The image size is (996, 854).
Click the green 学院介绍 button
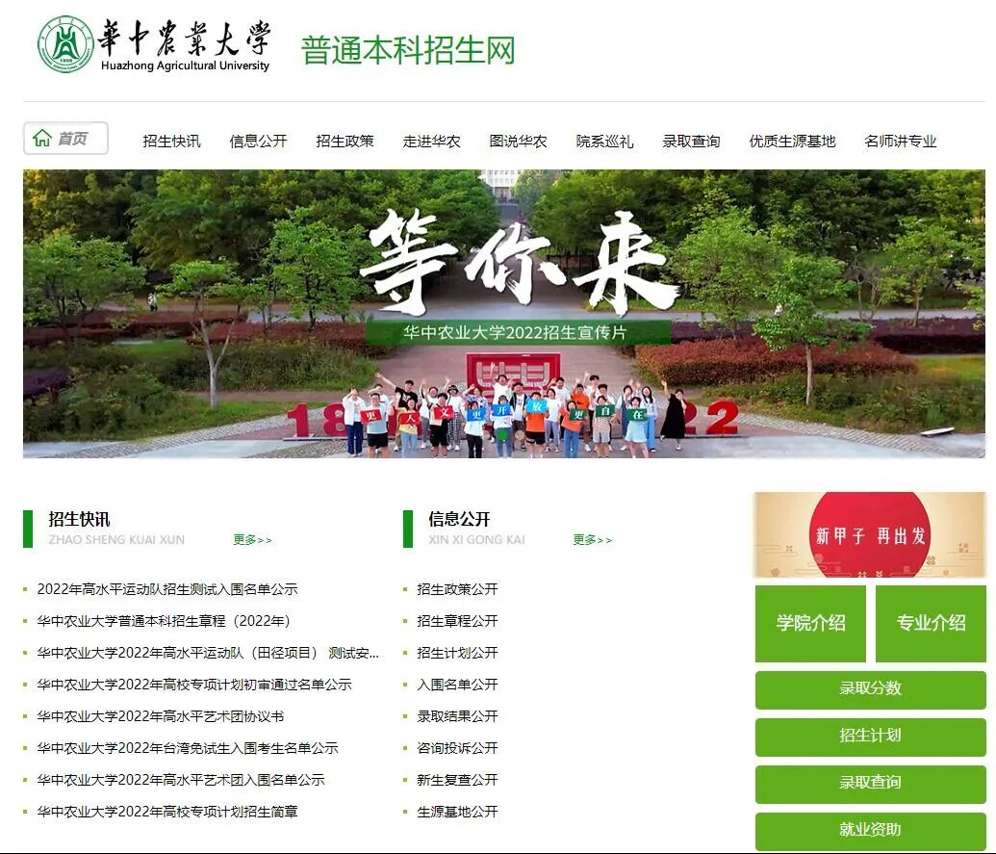click(x=810, y=623)
